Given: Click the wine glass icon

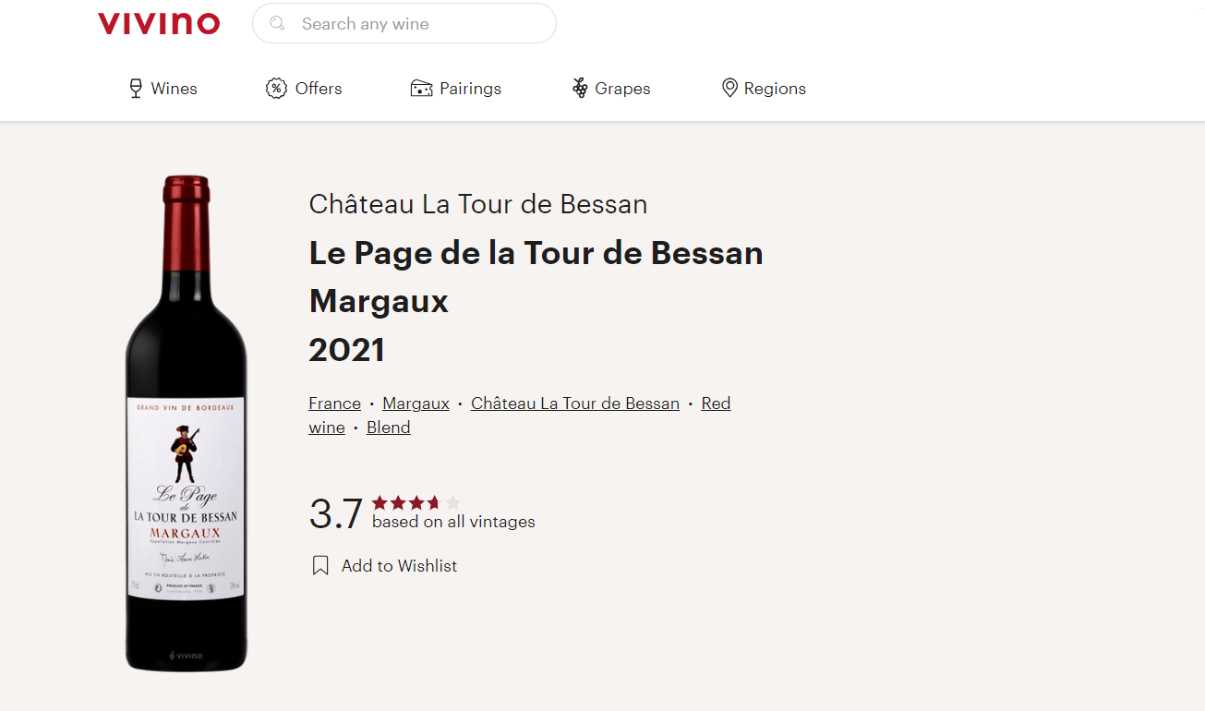Looking at the screenshot, I should 136,89.
